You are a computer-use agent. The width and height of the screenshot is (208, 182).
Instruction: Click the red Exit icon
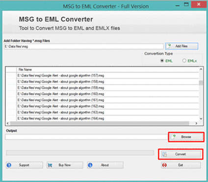point(164,165)
